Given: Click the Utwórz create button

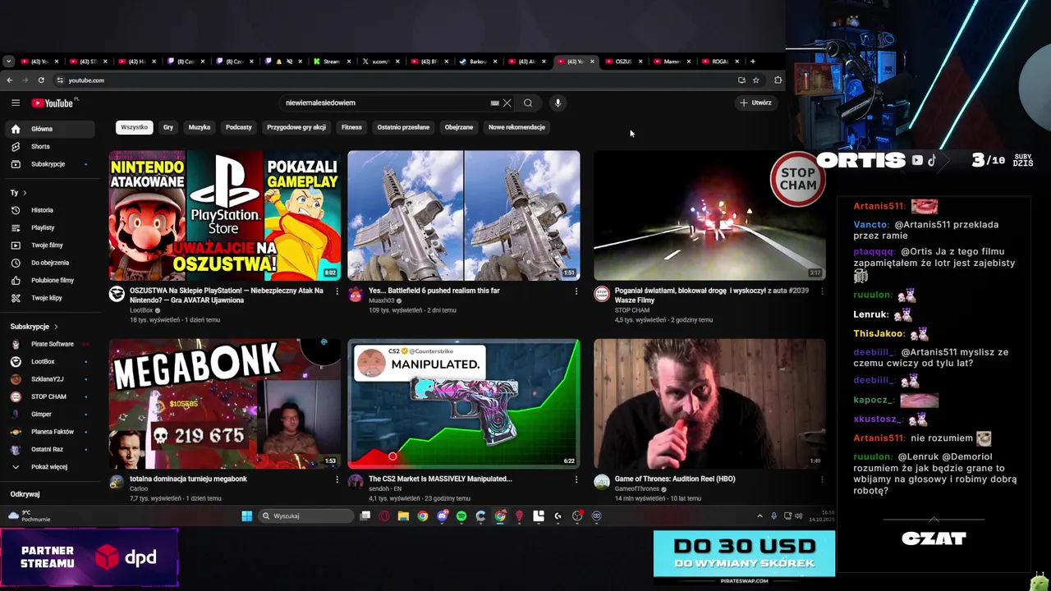Looking at the screenshot, I should point(755,103).
